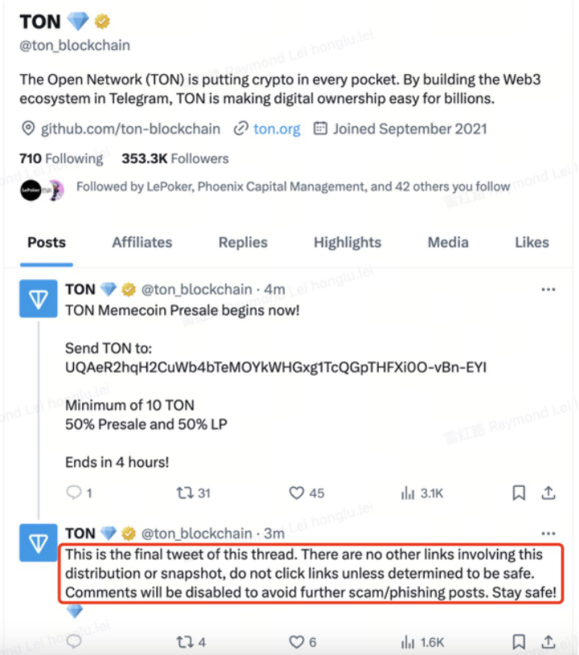This screenshot has width=579, height=655.
Task: View the 353.3K Followers list
Action: coord(175,159)
